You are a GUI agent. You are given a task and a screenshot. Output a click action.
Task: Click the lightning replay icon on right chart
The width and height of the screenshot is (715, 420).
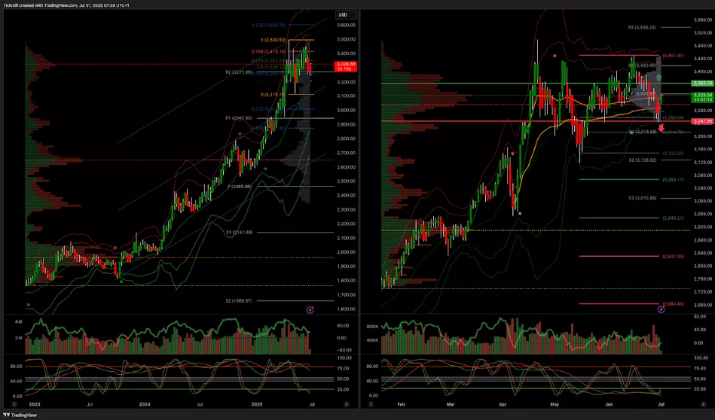[661, 309]
